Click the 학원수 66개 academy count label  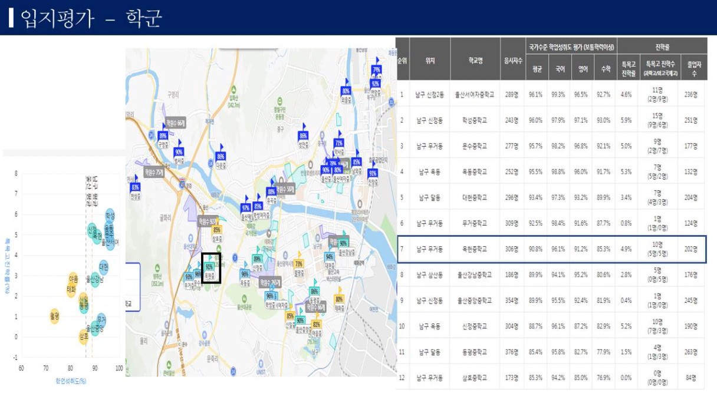[x=176, y=123]
